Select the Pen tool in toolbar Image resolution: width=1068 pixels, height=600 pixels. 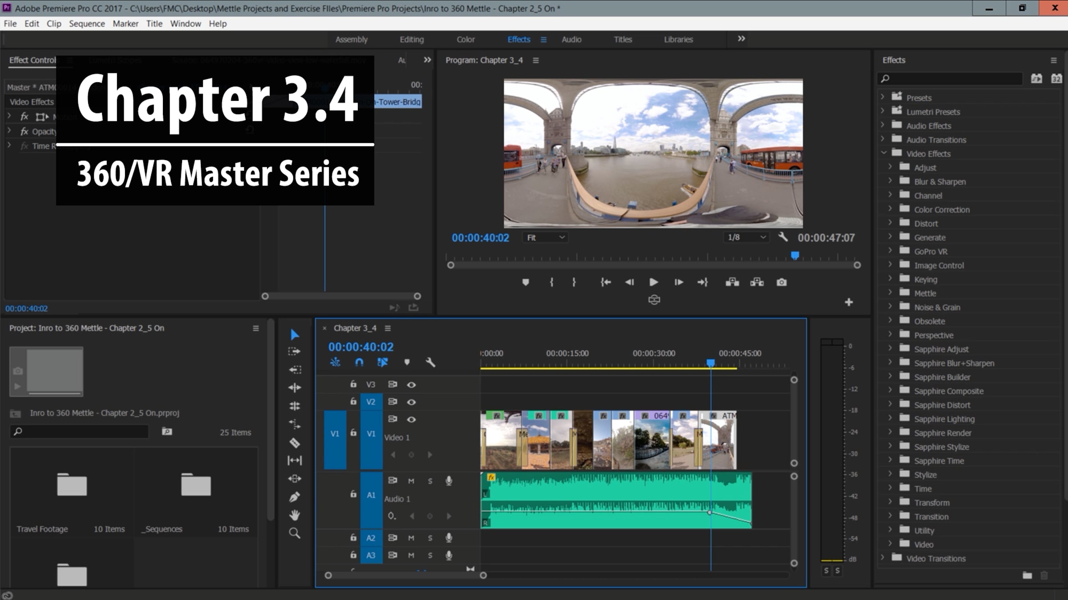click(x=295, y=497)
